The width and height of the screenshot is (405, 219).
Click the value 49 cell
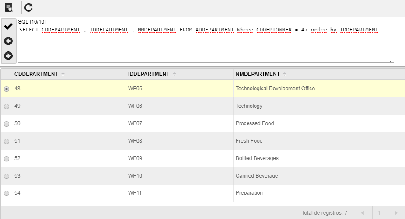click(69, 106)
